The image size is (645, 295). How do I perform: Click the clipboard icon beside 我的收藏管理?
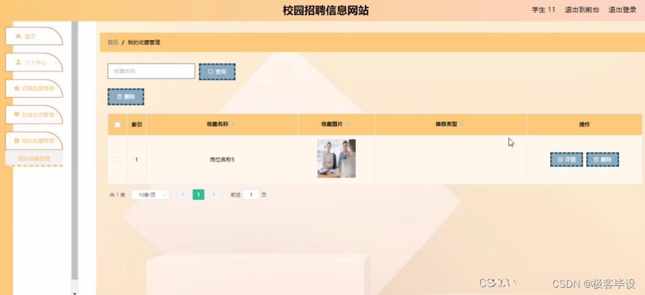point(16,141)
